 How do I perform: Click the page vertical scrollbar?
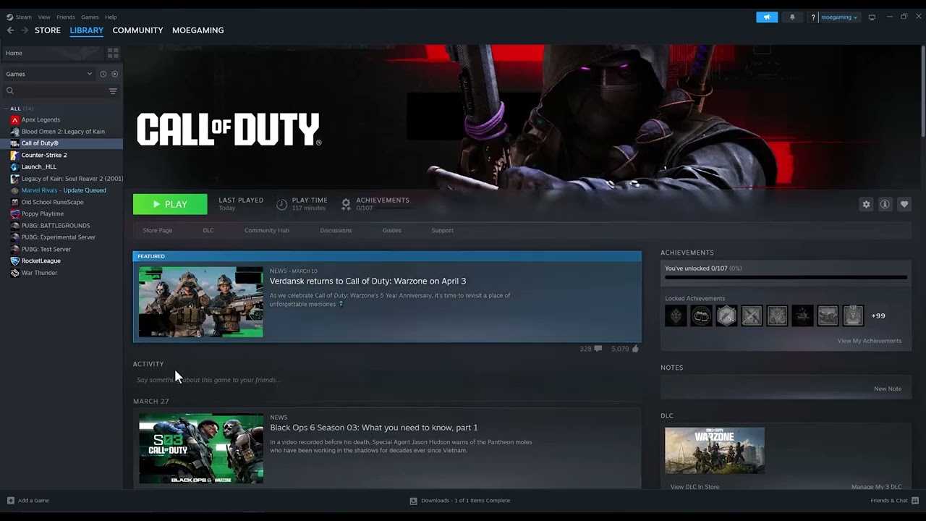(922, 90)
